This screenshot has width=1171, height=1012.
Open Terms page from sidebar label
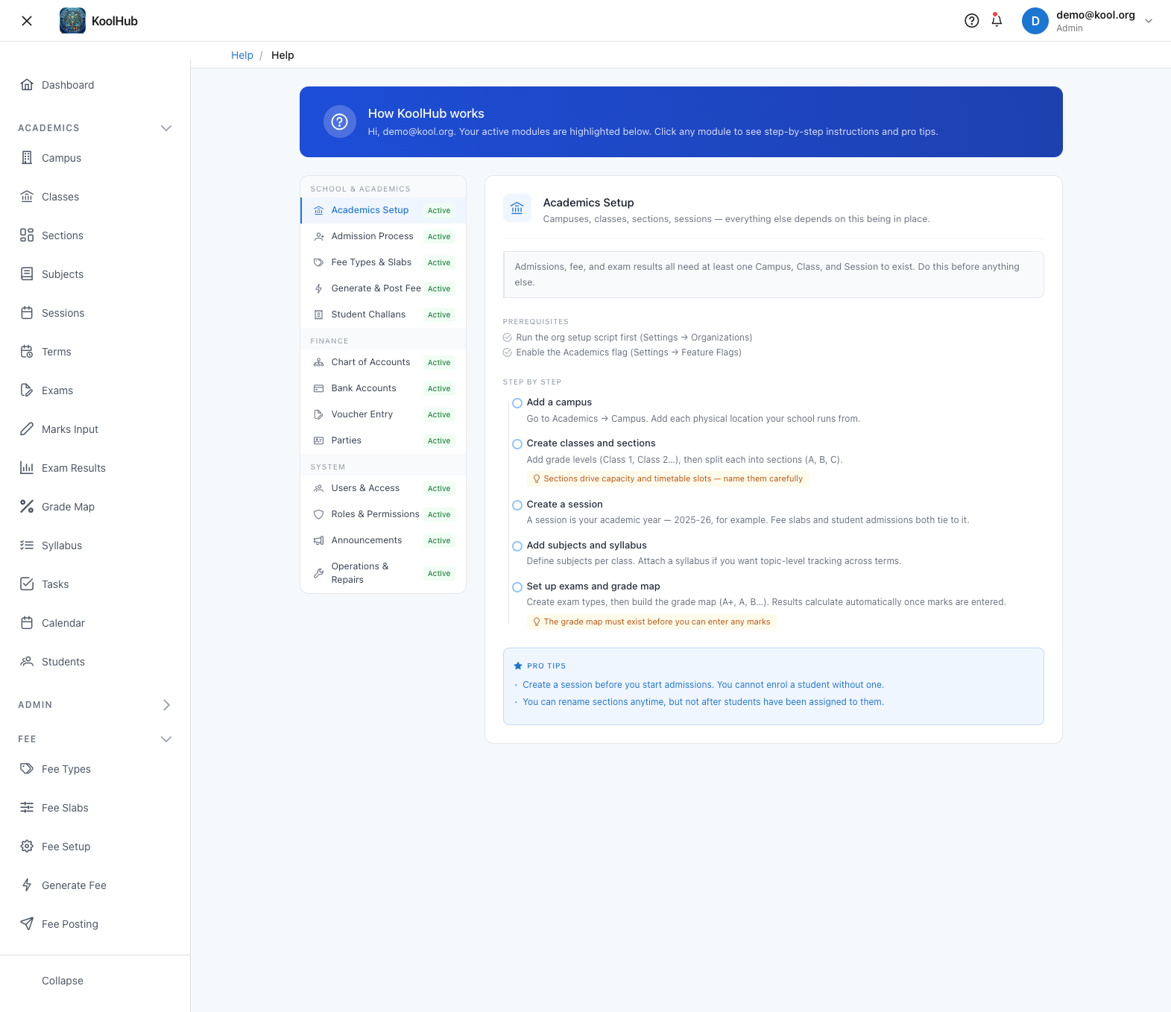(x=57, y=352)
